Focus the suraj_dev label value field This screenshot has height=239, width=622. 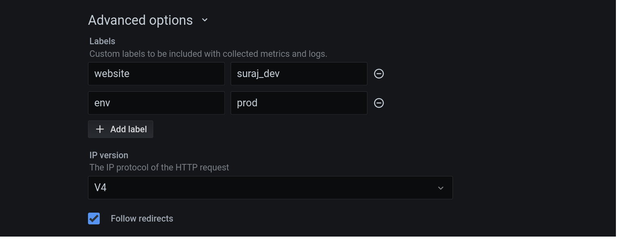(299, 74)
